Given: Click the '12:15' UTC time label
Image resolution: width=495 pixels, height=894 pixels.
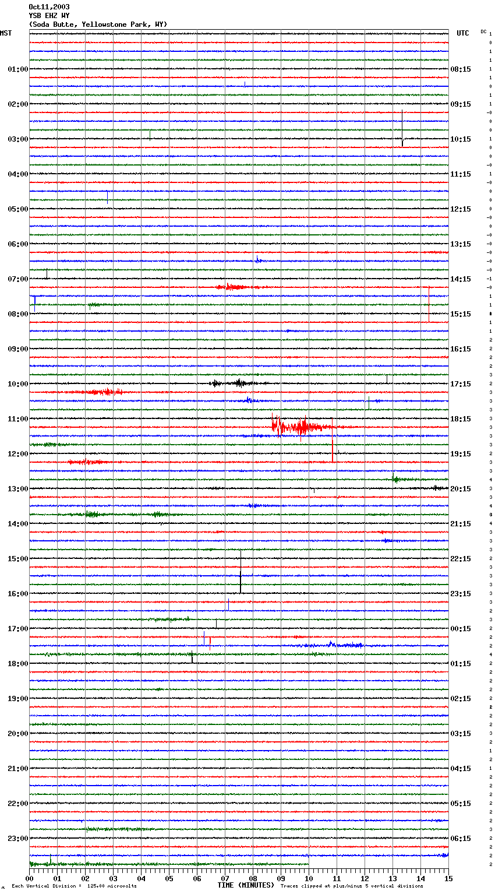Looking at the screenshot, I should (461, 209).
